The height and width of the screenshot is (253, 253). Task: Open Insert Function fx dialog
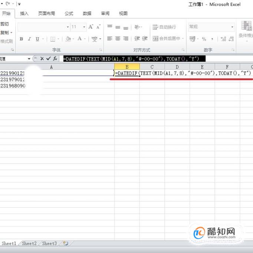55,59
